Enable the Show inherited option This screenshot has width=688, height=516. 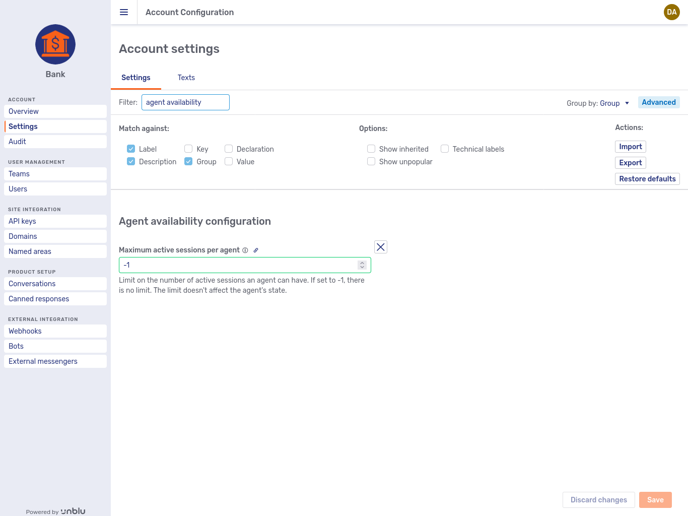click(371, 149)
